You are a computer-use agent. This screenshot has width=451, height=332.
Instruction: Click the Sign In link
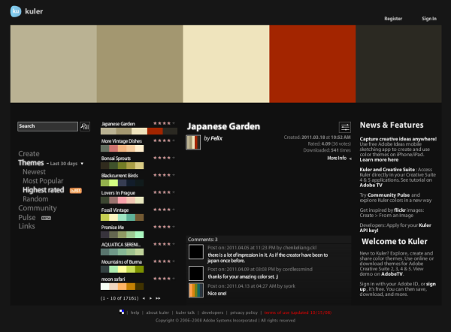click(429, 19)
